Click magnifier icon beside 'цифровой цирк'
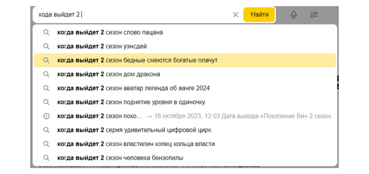Image resolution: width=369 pixels, height=174 pixels. point(46,130)
